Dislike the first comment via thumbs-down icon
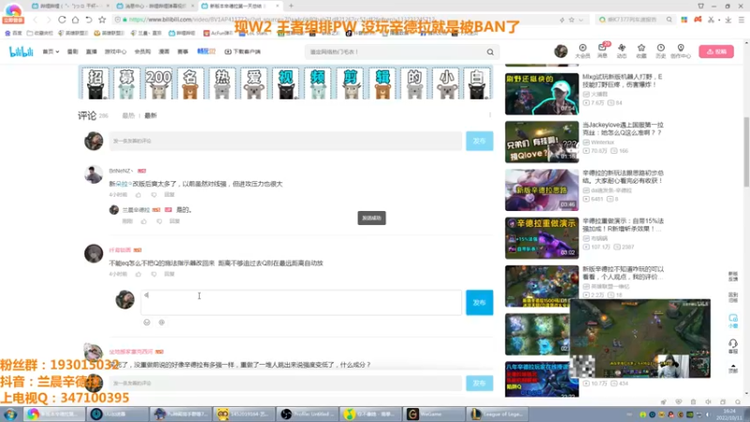 154,195
